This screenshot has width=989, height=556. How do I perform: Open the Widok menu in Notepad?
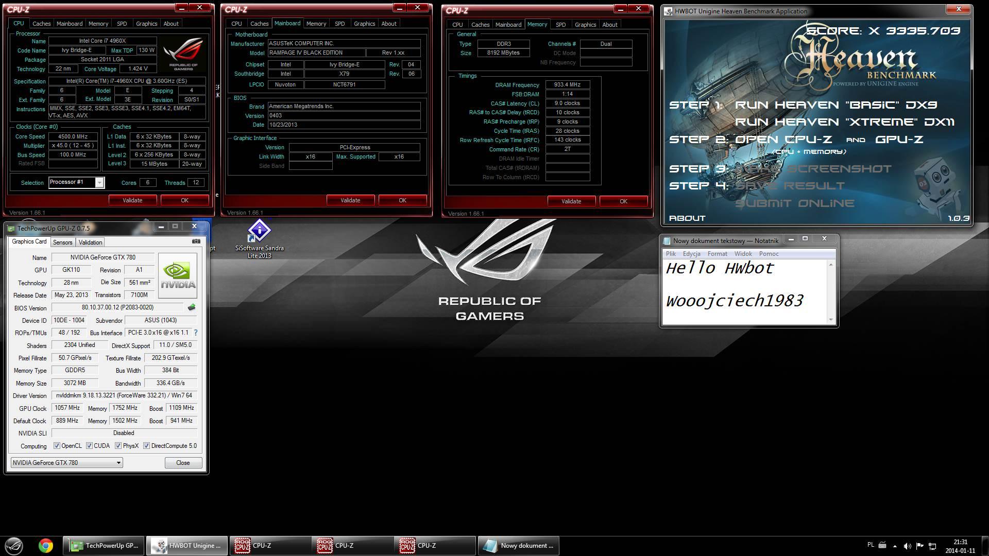743,254
